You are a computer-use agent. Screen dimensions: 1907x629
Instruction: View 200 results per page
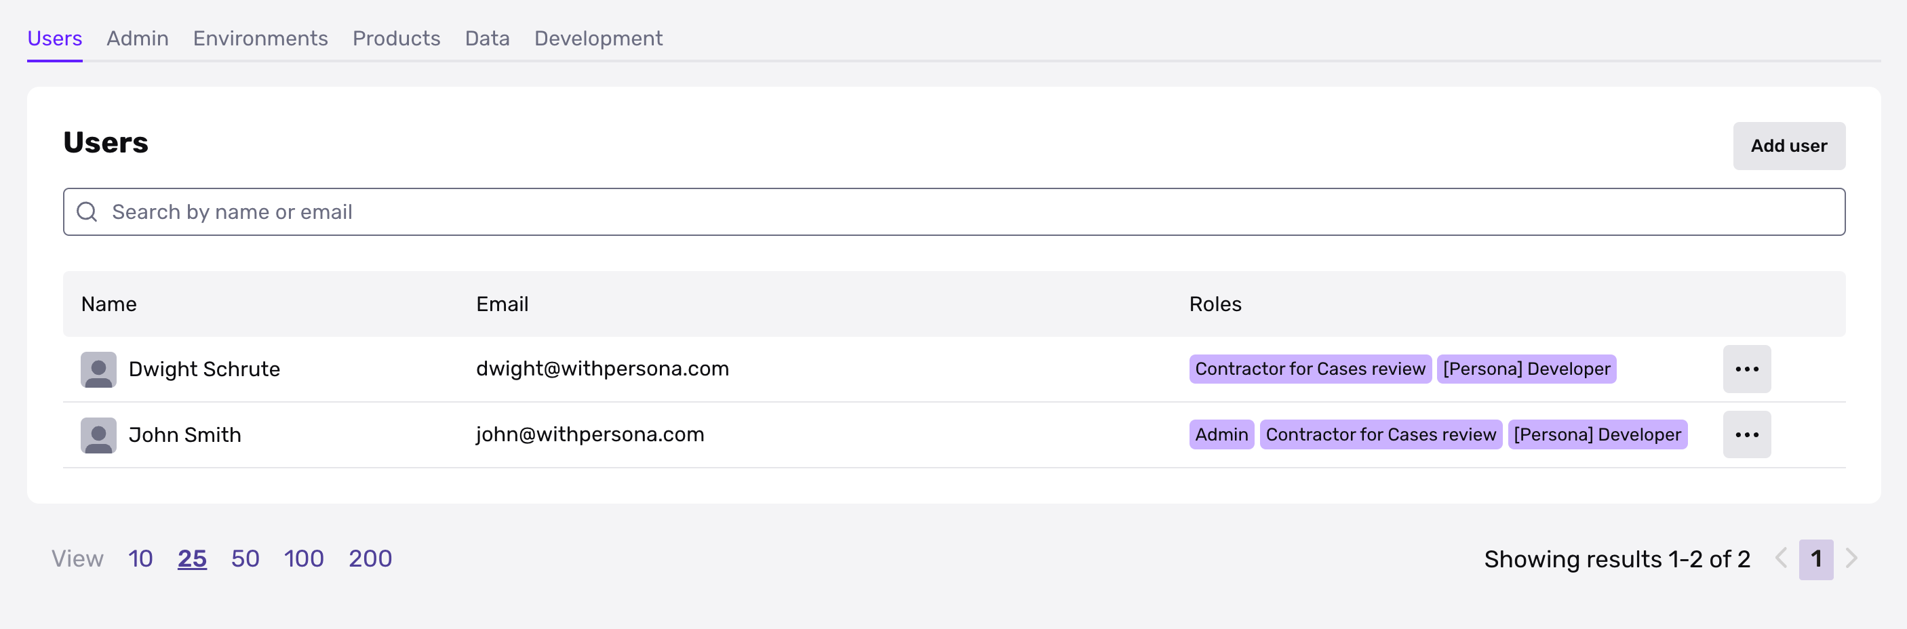[370, 559]
